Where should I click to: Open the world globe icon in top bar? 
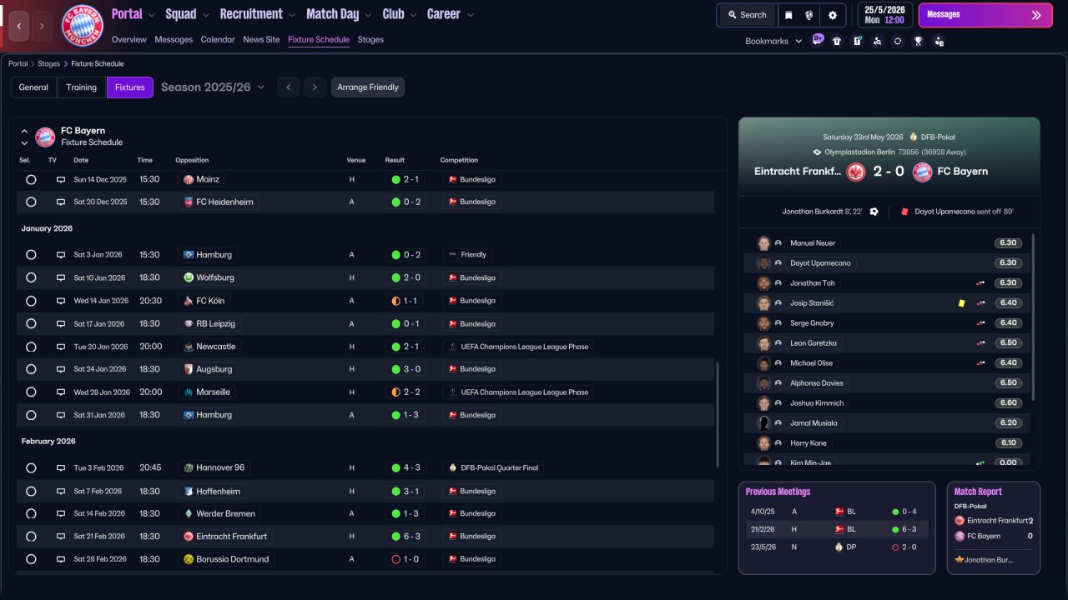coord(809,15)
